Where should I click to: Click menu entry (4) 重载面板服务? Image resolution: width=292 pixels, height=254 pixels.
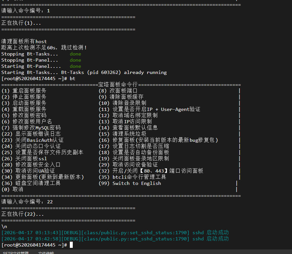[x=24, y=109]
